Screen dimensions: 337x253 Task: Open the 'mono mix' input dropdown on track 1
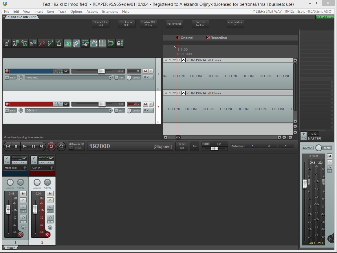point(68,77)
